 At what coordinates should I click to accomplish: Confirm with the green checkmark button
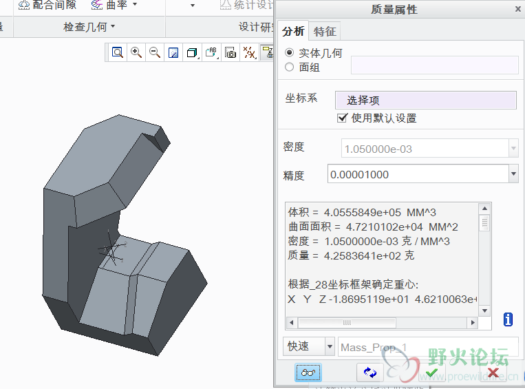coord(431,372)
